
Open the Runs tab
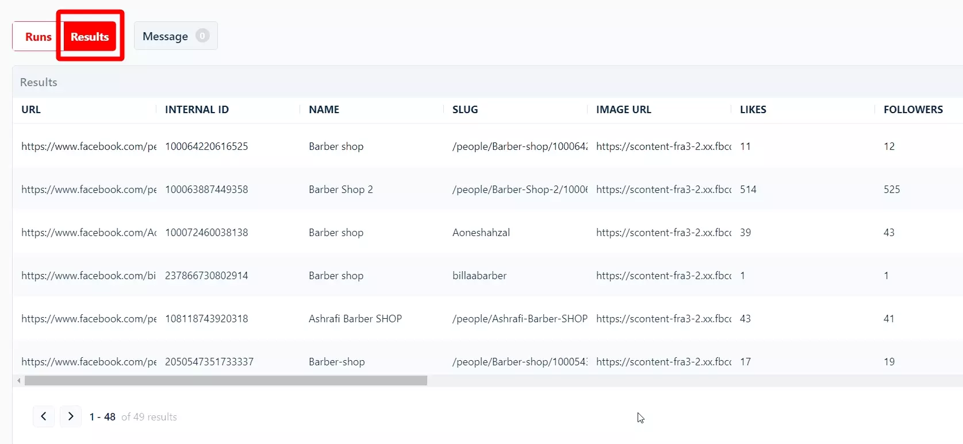tap(38, 37)
